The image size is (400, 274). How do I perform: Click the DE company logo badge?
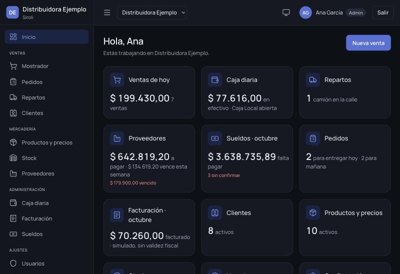pyautogui.click(x=12, y=12)
